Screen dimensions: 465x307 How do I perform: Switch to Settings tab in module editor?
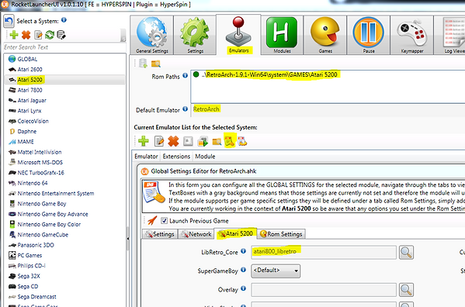click(160, 234)
